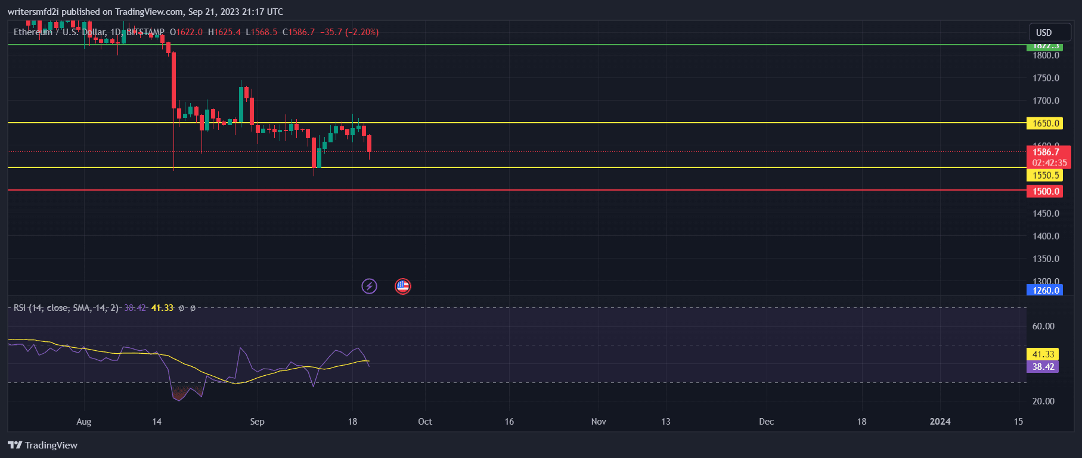Click the US flag economic event icon
The image size is (1082, 458).
coord(403,286)
